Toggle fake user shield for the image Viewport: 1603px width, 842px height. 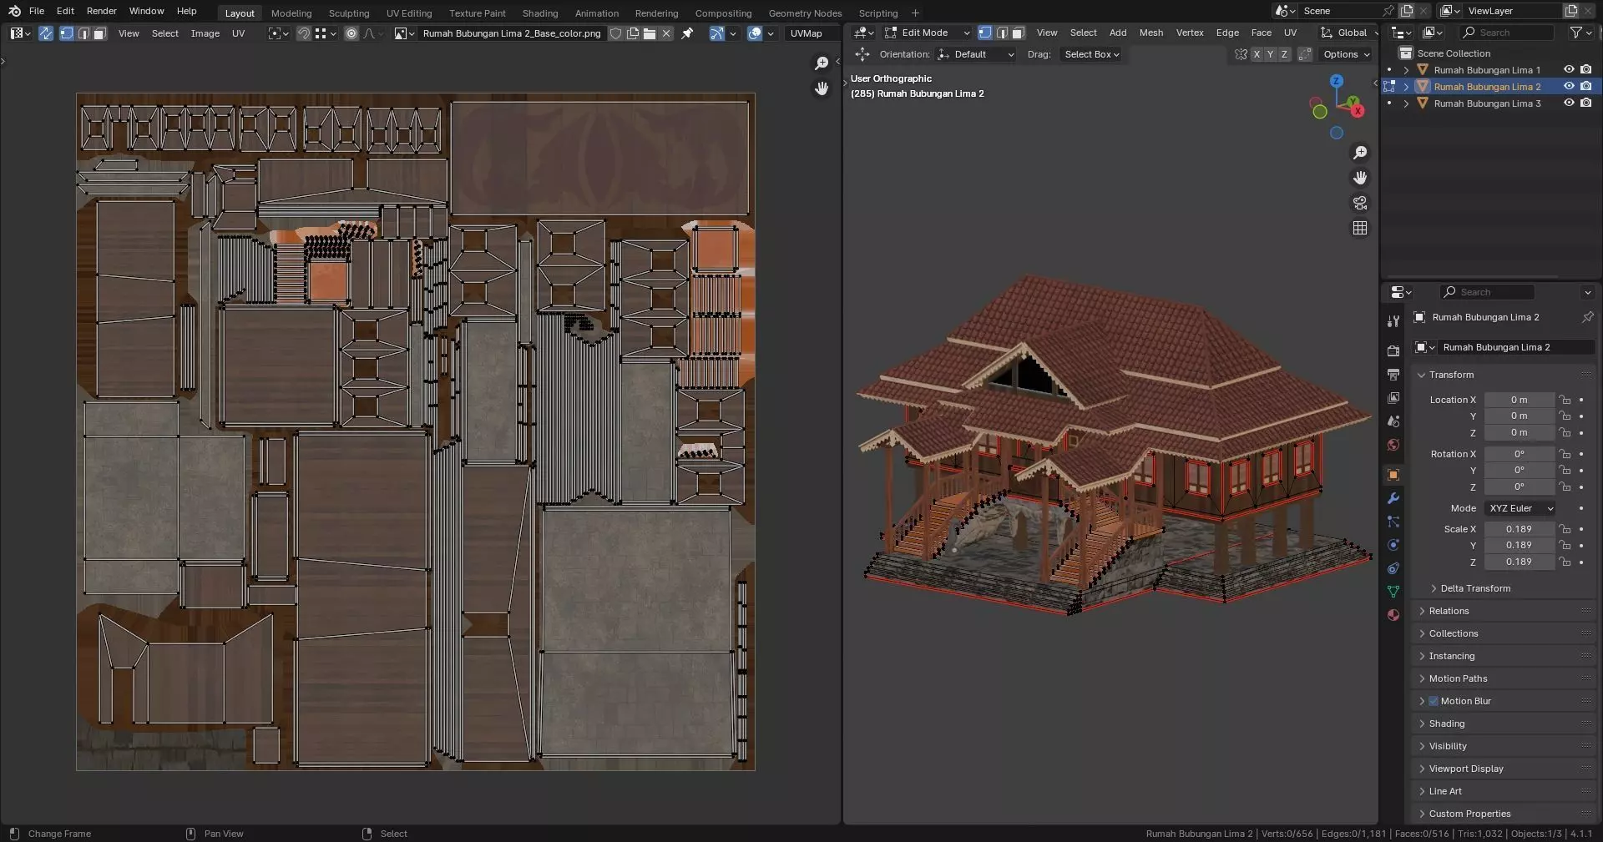[616, 33]
